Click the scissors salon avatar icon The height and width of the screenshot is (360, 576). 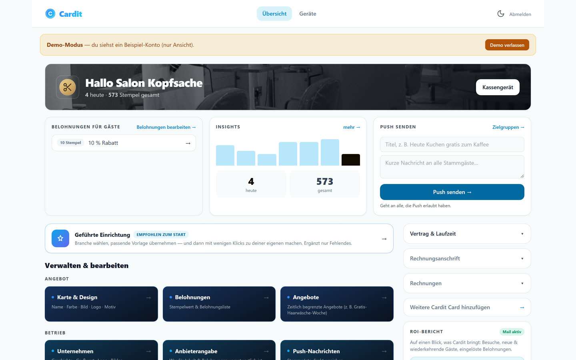tap(67, 87)
